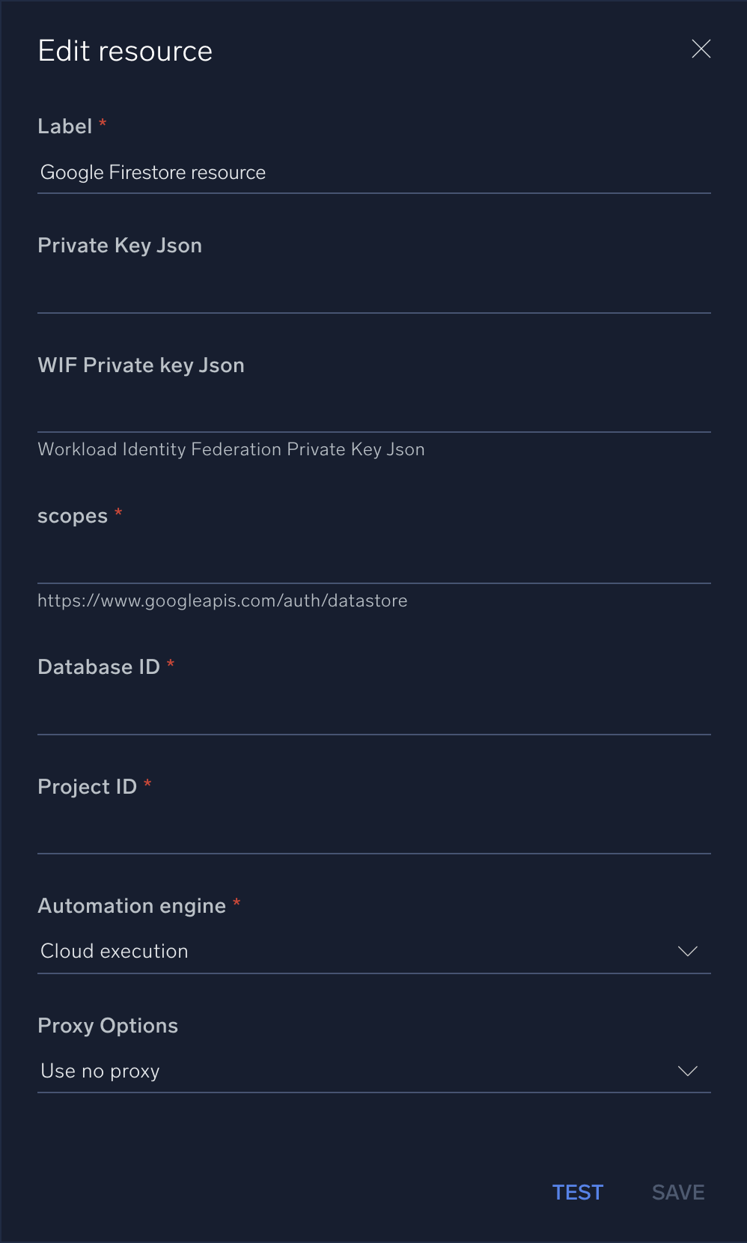Expand the Cloud execution selection chevron
This screenshot has width=747, height=1243.
click(687, 951)
